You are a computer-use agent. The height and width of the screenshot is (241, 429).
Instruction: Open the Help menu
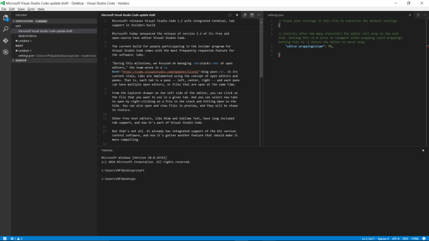(41, 9)
